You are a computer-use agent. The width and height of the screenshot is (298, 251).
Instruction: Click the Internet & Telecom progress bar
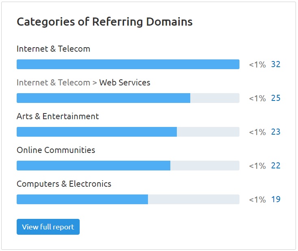coord(128,64)
